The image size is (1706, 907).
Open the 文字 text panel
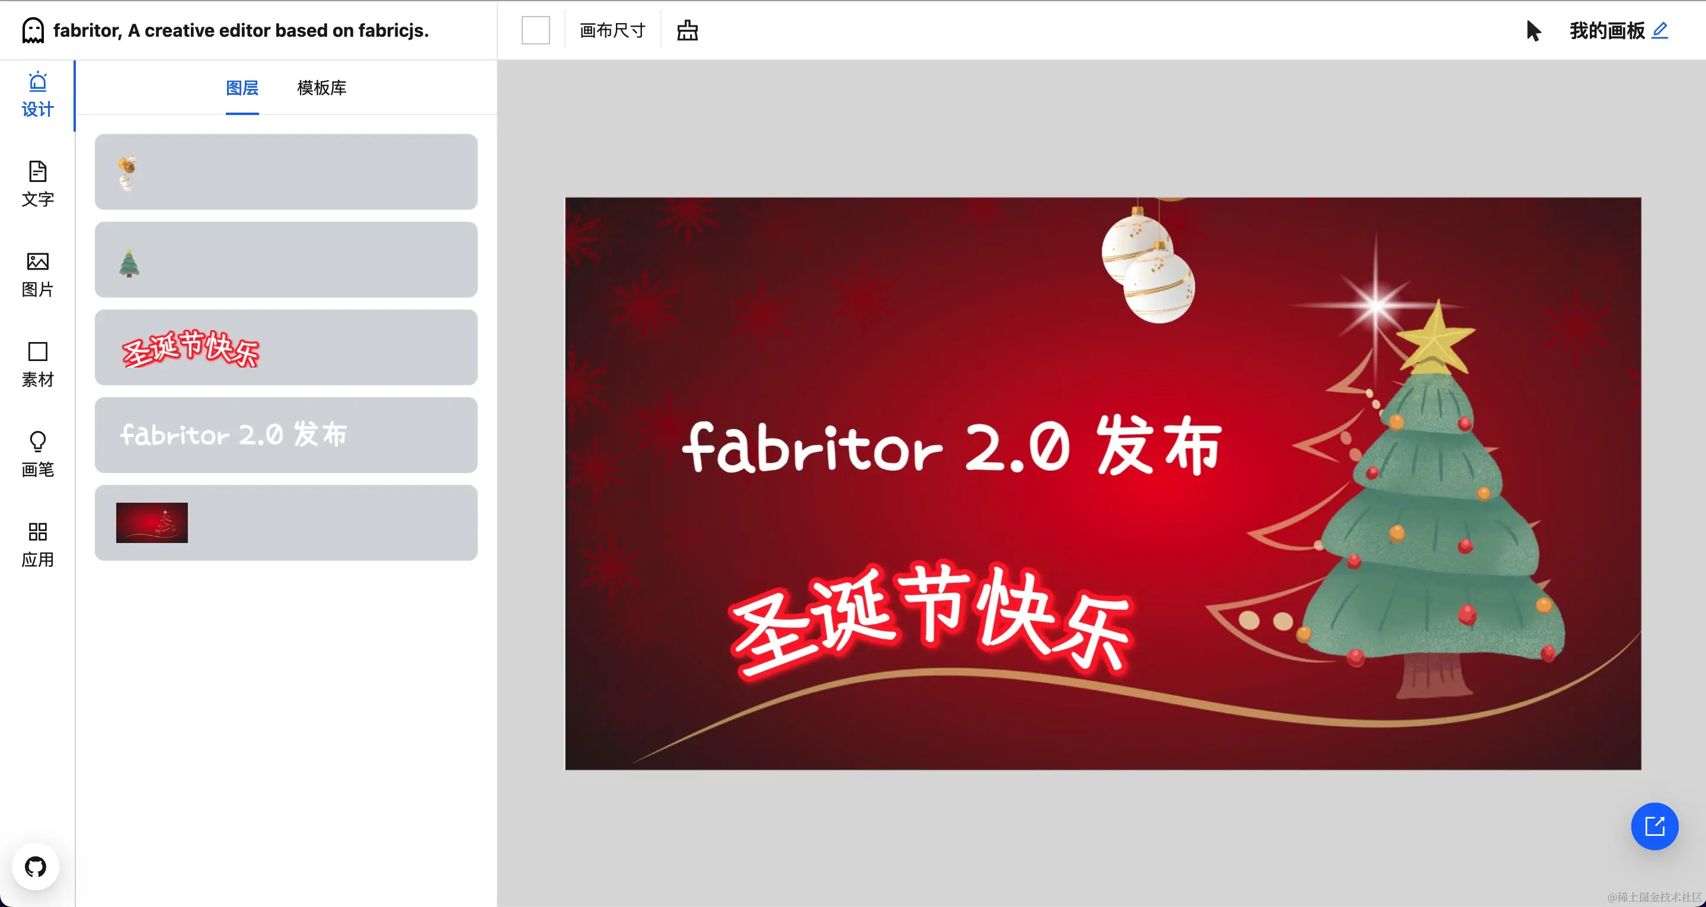click(37, 184)
